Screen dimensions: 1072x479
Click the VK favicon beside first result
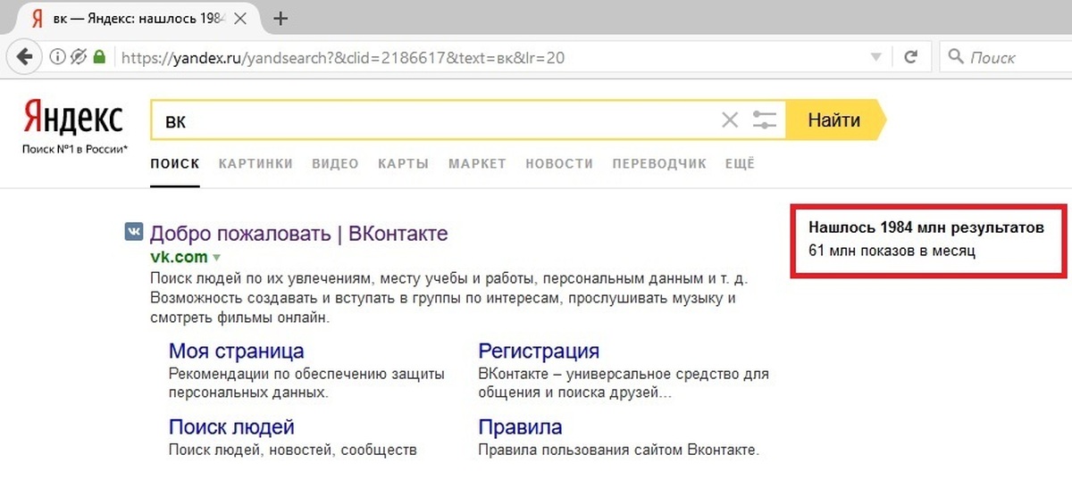tap(133, 232)
